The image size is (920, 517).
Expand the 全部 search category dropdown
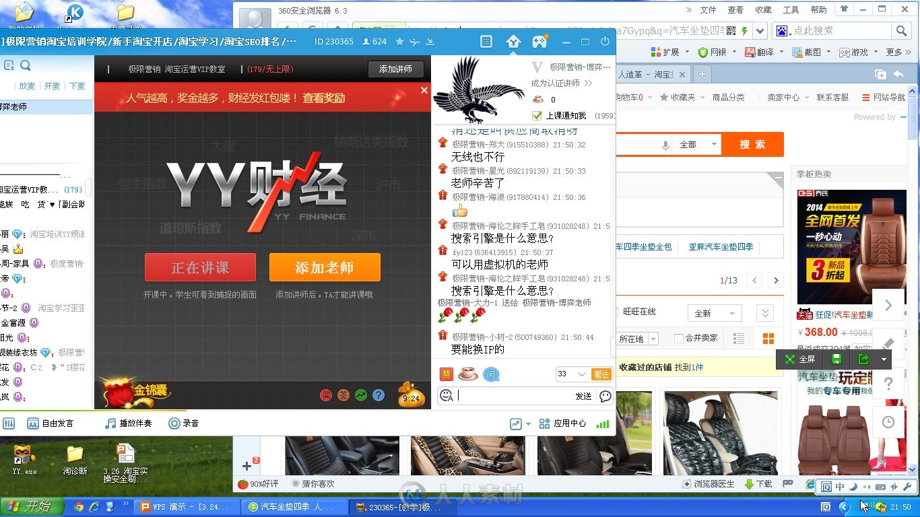point(696,145)
